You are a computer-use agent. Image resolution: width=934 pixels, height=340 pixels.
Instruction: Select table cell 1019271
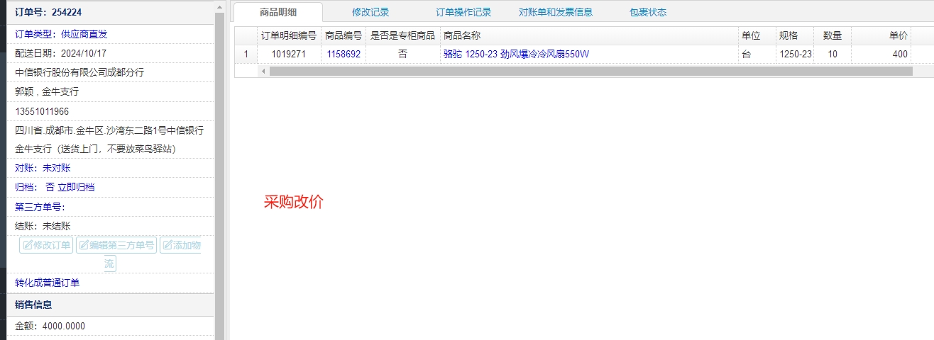289,54
